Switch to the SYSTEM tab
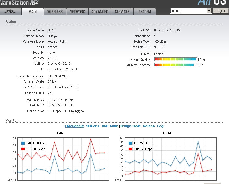 click(145, 12)
